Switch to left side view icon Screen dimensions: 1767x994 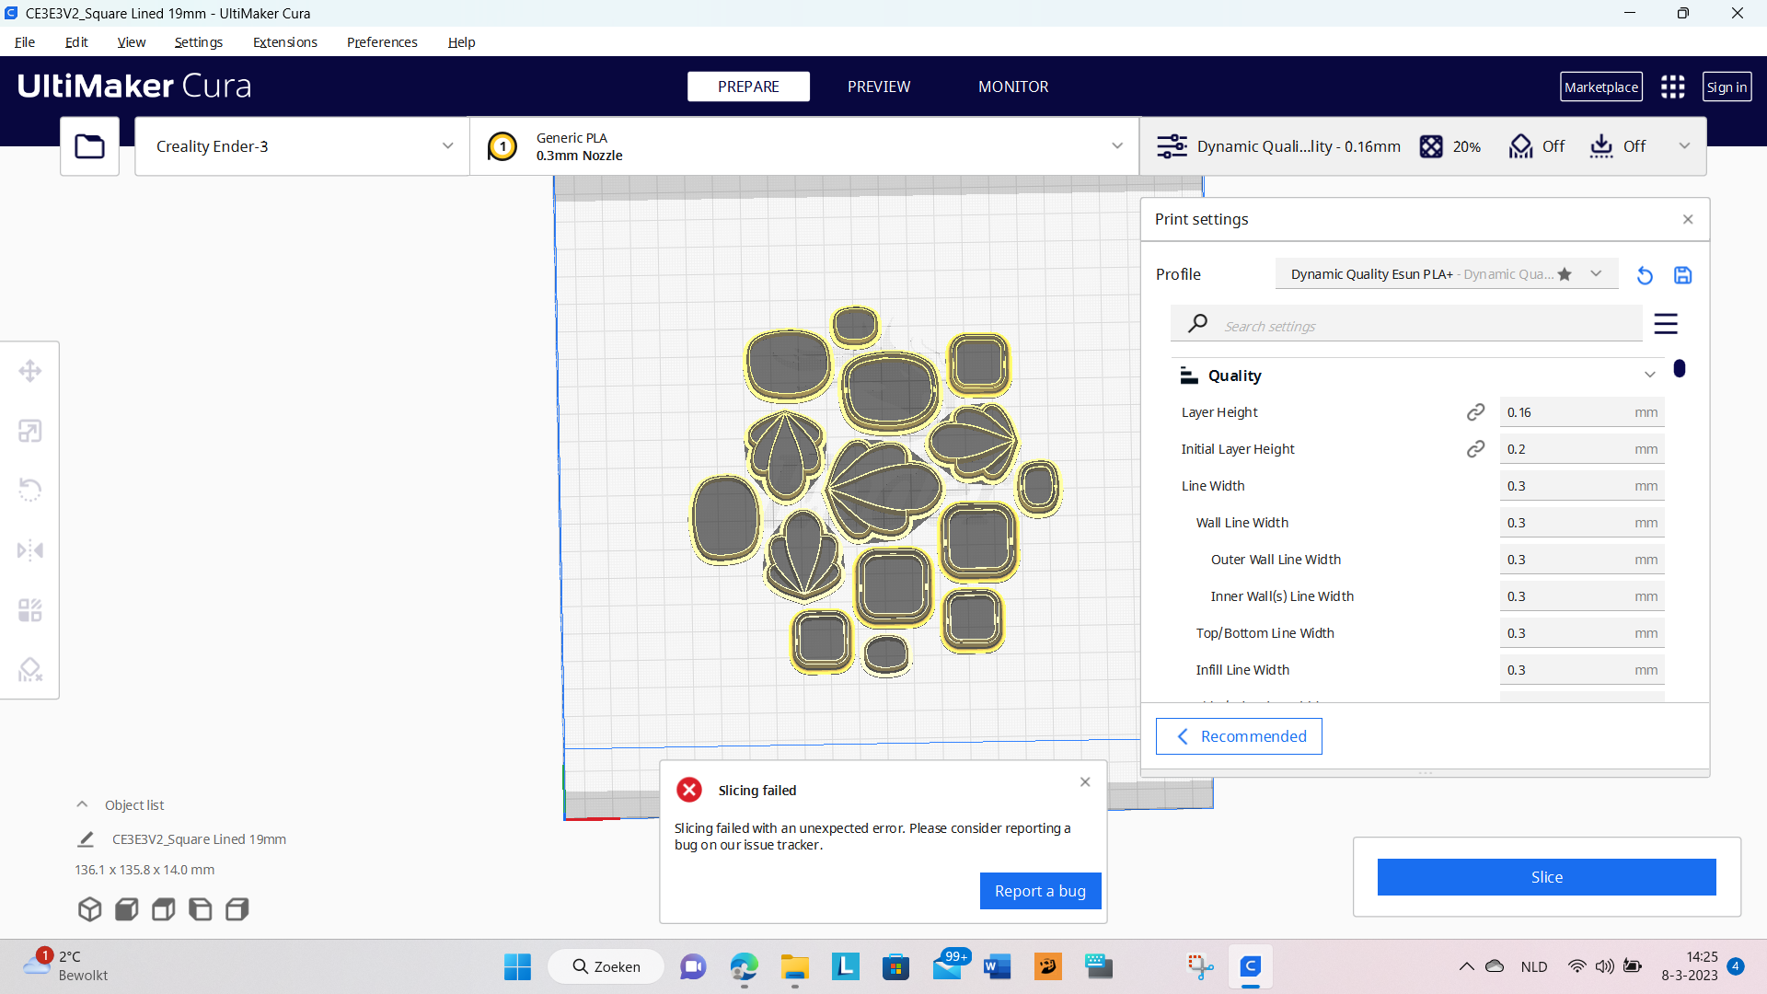tap(201, 909)
